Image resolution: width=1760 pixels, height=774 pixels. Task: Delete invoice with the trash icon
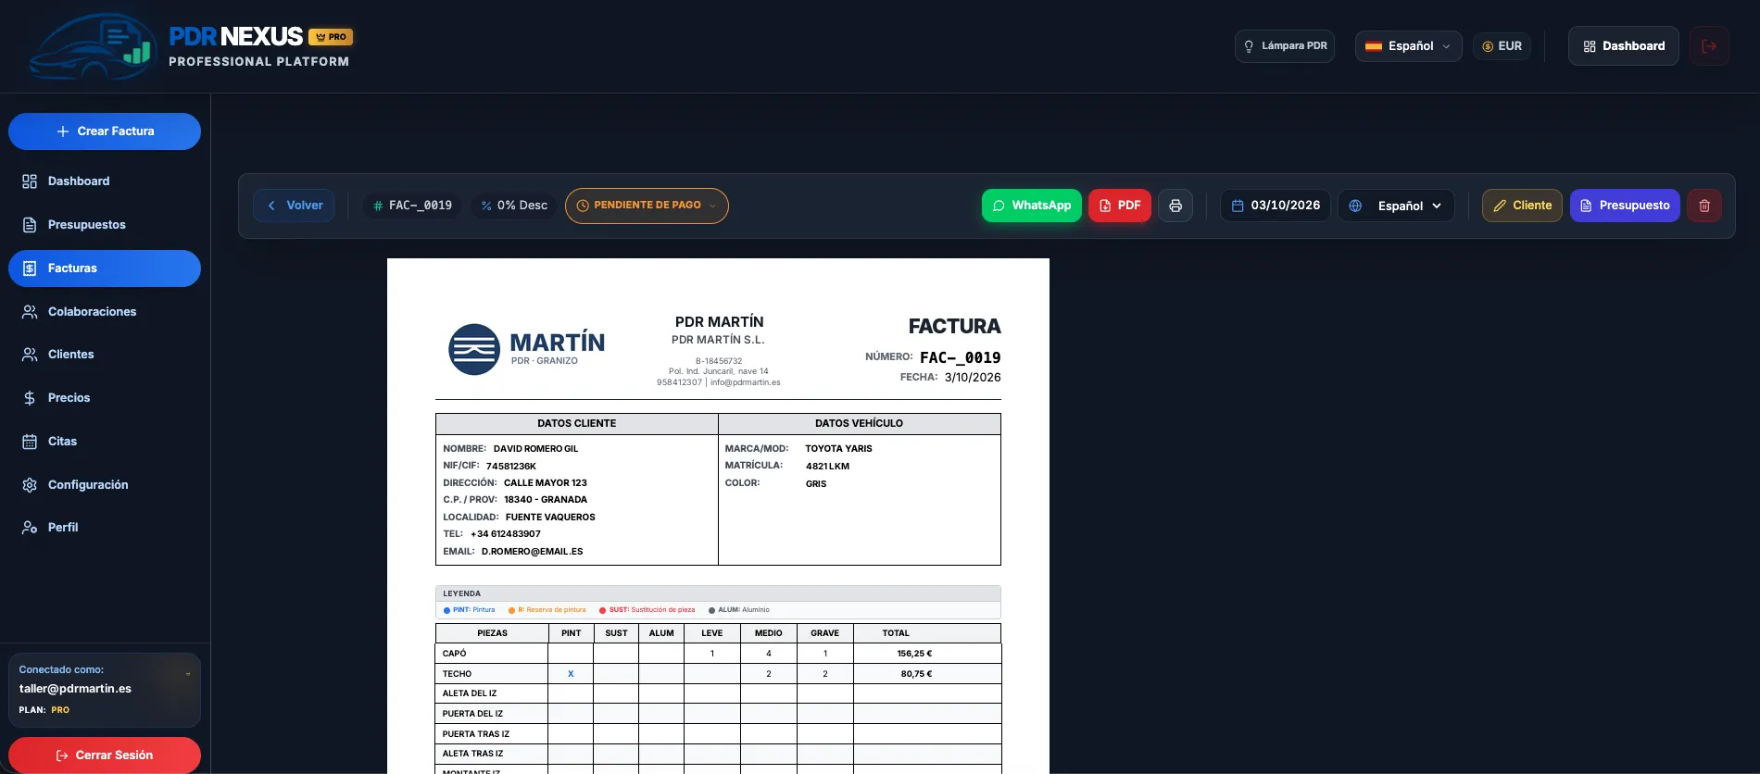(x=1704, y=206)
